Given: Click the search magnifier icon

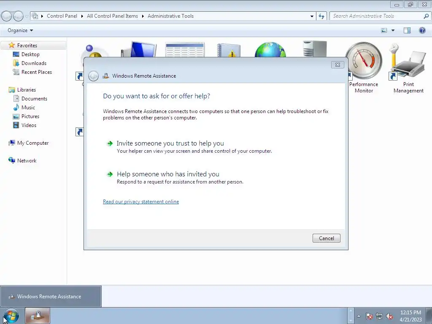Looking at the screenshot, I should 426,16.
